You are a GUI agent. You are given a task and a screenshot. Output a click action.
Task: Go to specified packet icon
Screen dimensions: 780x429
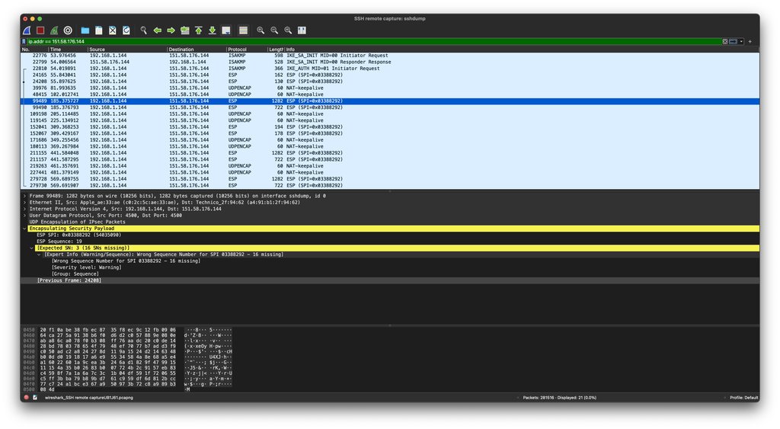(185, 30)
